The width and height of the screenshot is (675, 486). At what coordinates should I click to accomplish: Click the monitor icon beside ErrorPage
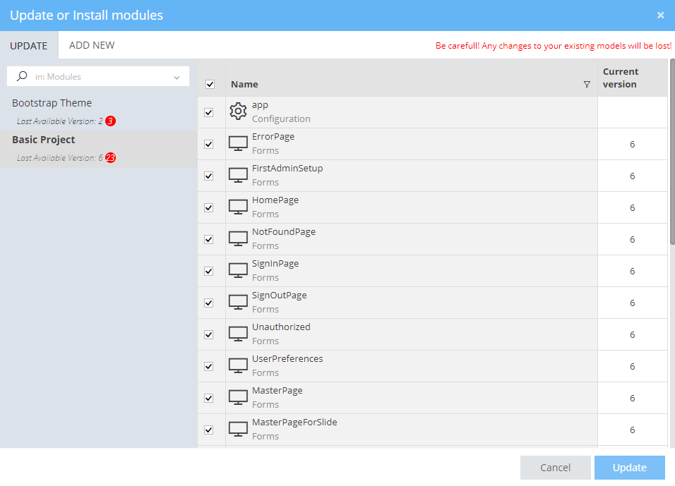tap(238, 143)
